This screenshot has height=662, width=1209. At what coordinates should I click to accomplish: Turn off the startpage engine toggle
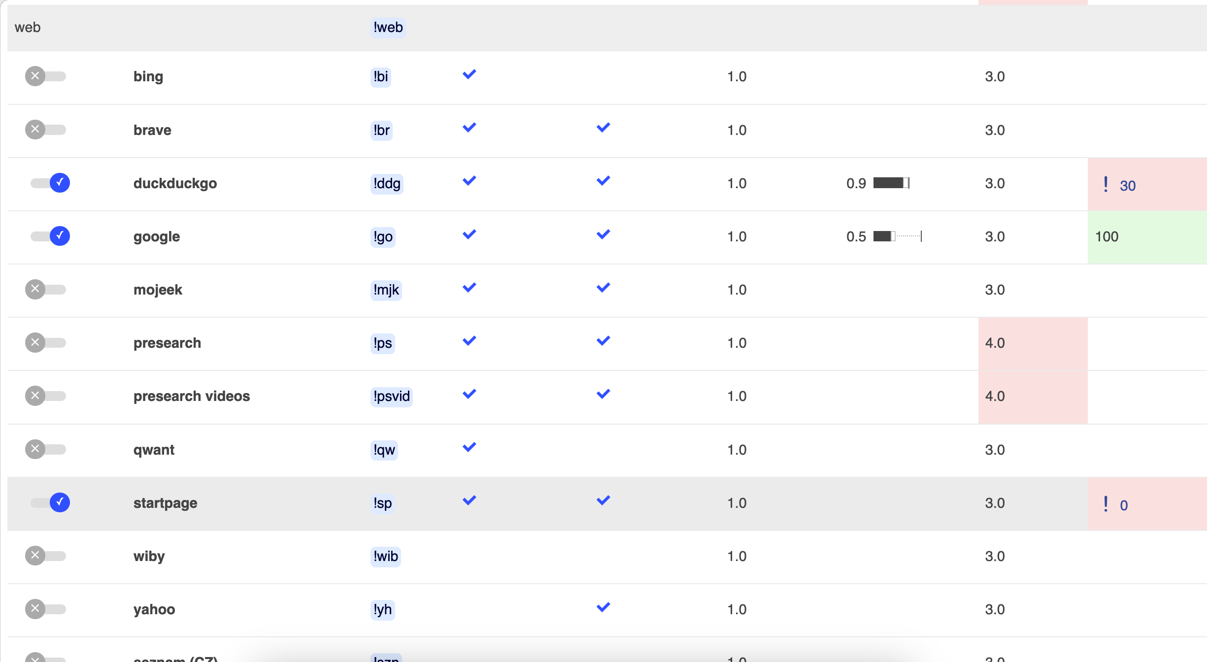[x=50, y=502]
